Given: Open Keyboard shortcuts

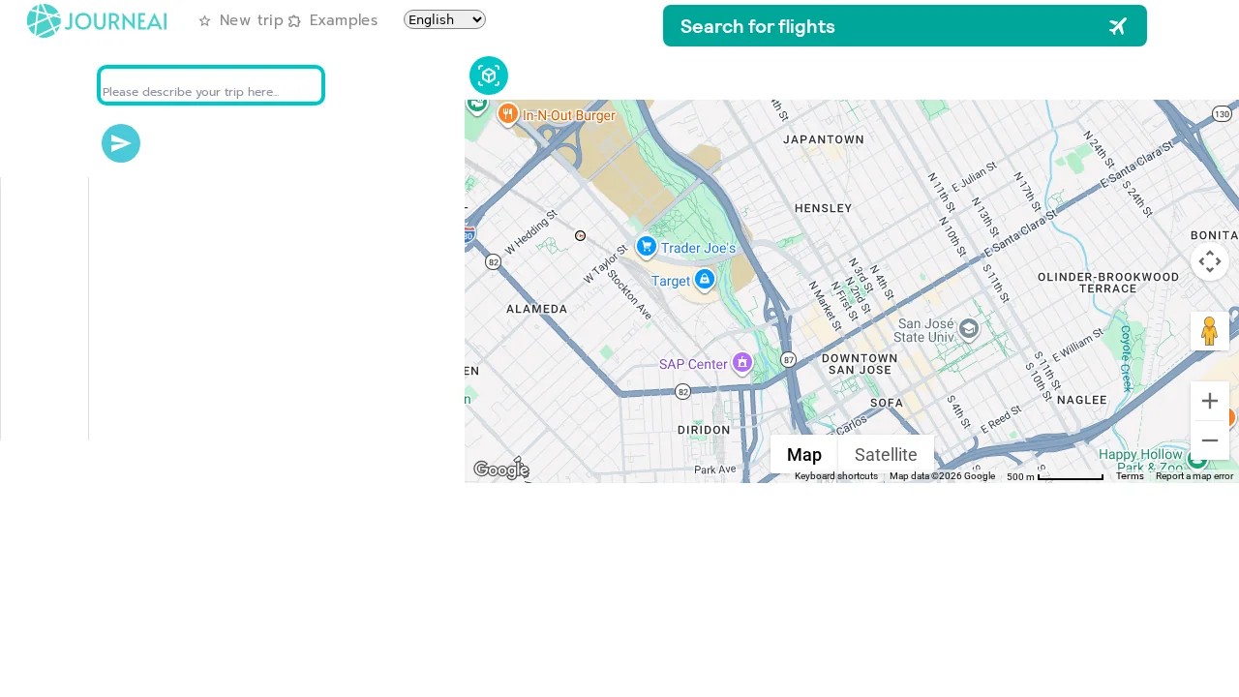Looking at the screenshot, I should tap(836, 476).
